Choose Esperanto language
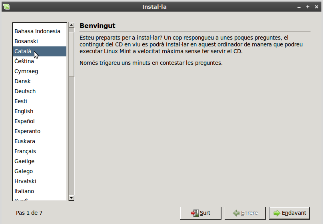 [x=40, y=131]
